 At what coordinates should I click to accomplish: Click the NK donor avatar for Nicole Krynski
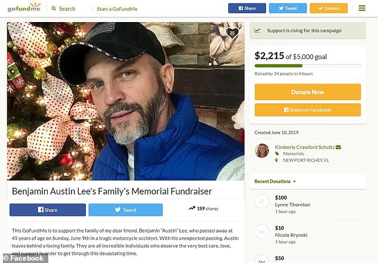[262, 231]
